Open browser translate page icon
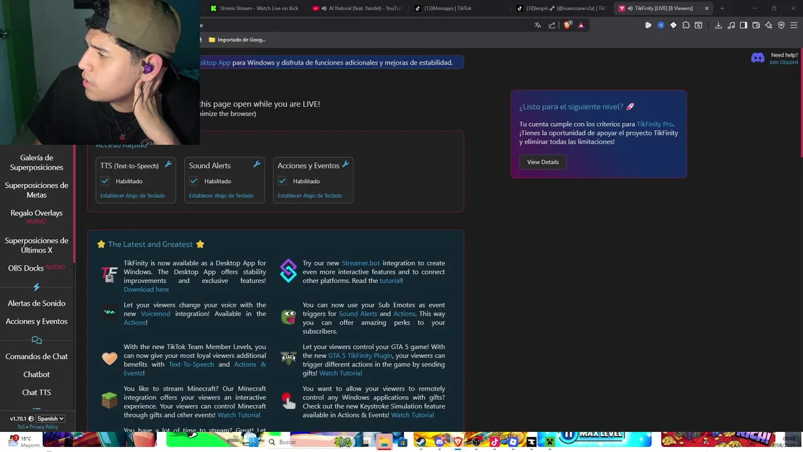 (538, 25)
